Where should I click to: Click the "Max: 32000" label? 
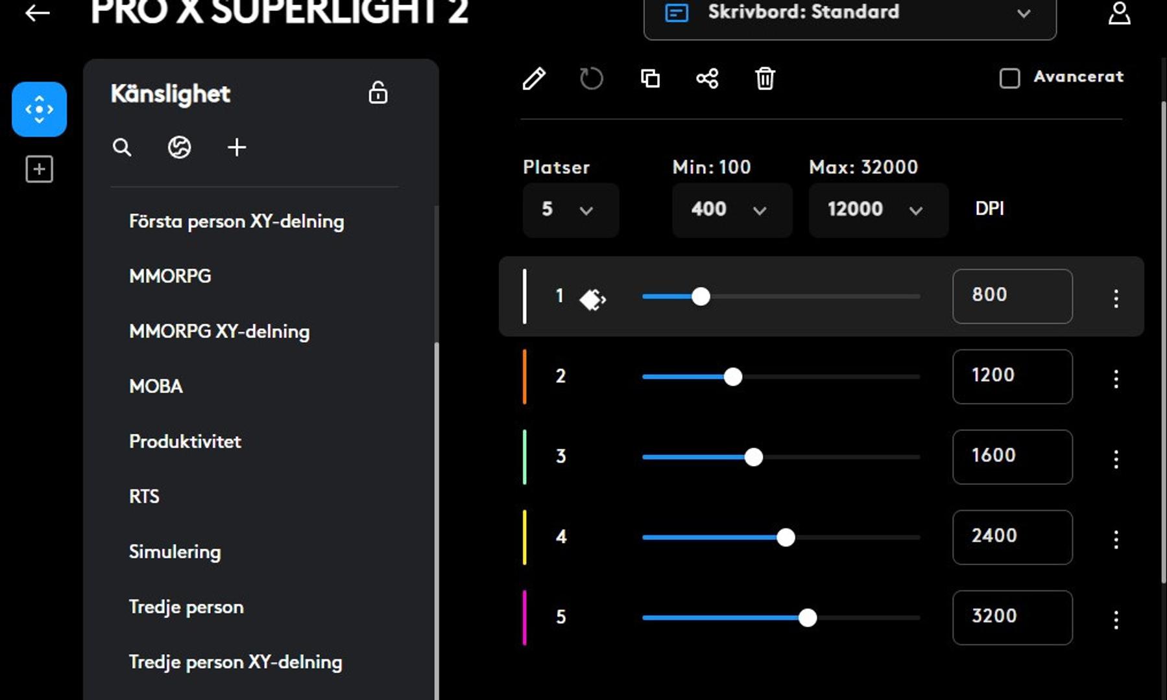click(863, 167)
